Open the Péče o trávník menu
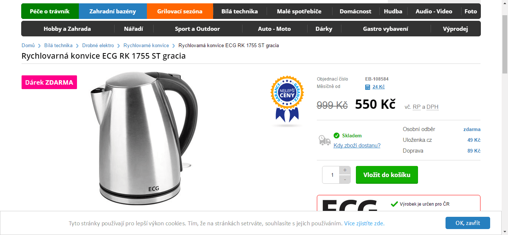 coord(50,11)
